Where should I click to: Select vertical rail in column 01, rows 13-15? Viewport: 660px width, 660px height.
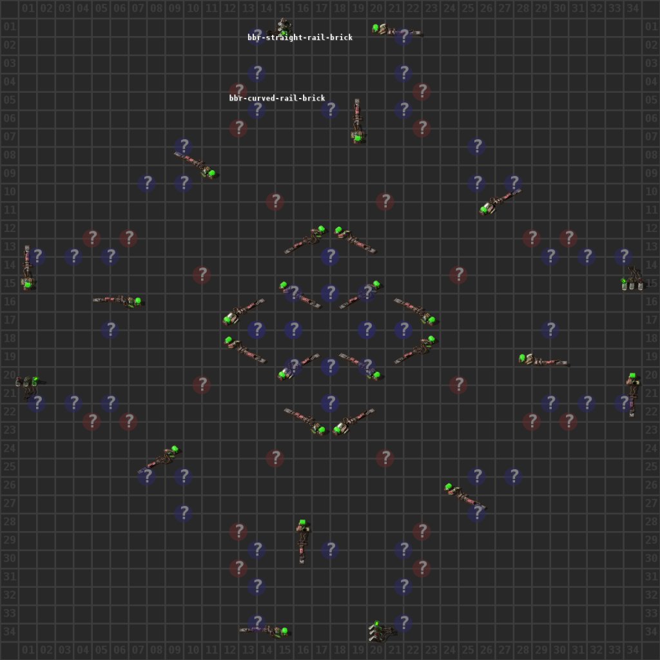28,267
